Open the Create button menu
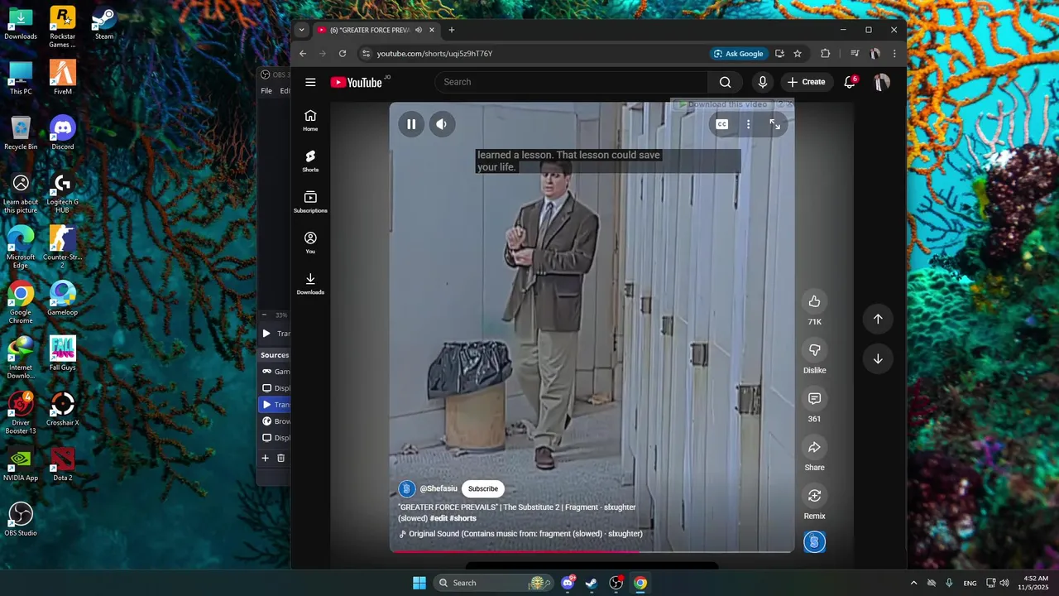The width and height of the screenshot is (1059, 596). point(806,82)
